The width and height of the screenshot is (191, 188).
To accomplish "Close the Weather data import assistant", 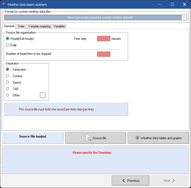I will pos(184,5).
